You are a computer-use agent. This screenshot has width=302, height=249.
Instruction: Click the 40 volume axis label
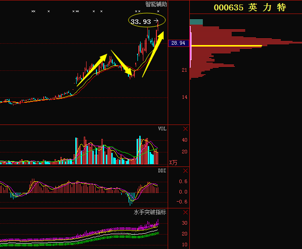tap(184, 140)
